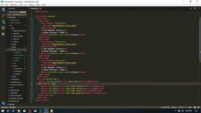
Task: Open main.ts file
Action: pyautogui.click(x=16, y=42)
